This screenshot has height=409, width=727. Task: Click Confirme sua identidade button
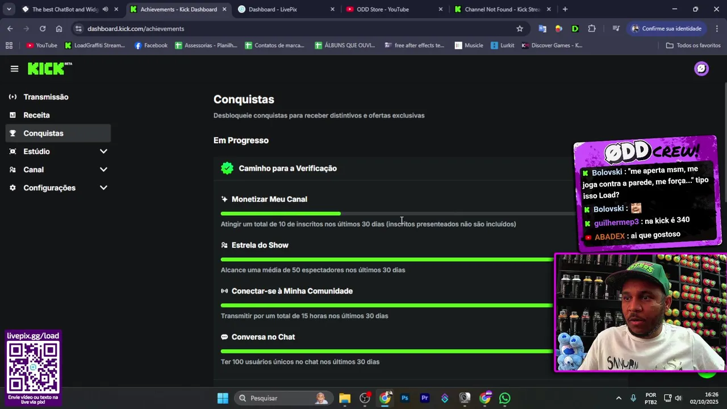(x=666, y=28)
